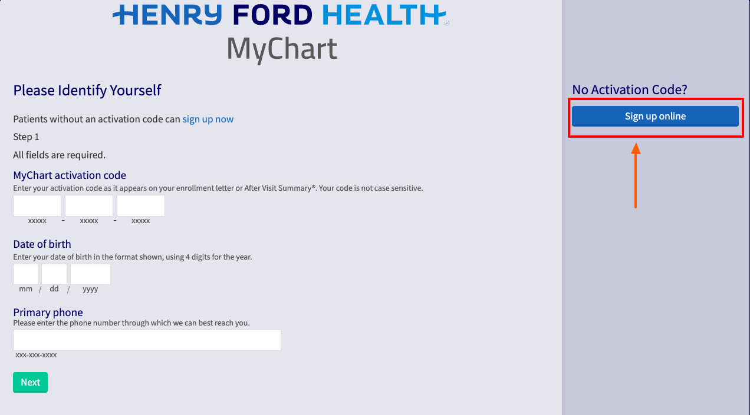Click the phone number instruction text

click(x=131, y=323)
